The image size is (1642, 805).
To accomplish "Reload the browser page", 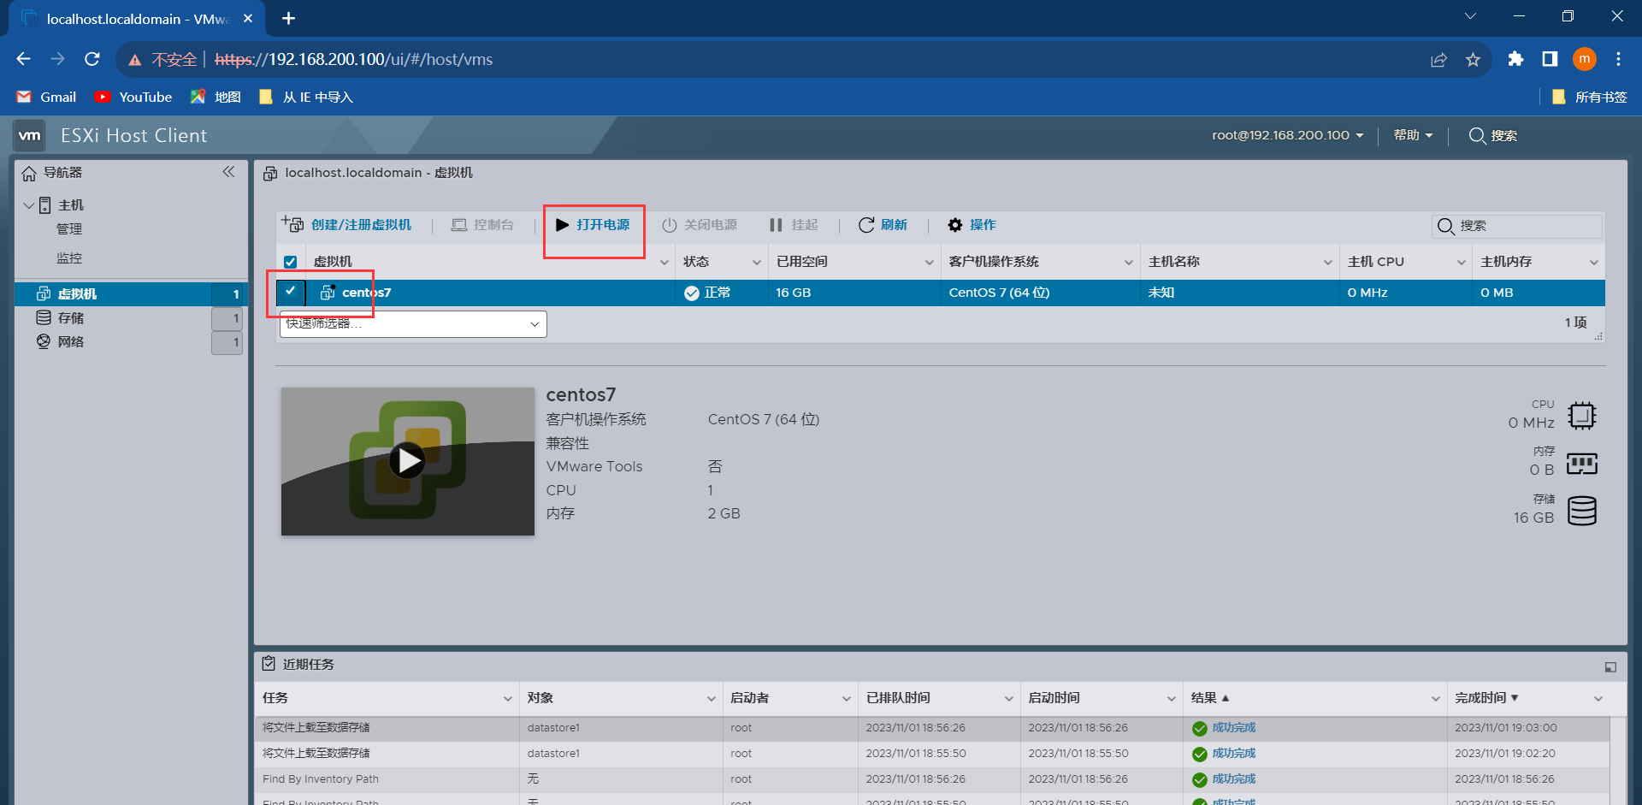I will click(92, 59).
